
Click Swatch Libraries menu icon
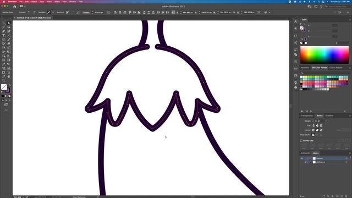302,111
